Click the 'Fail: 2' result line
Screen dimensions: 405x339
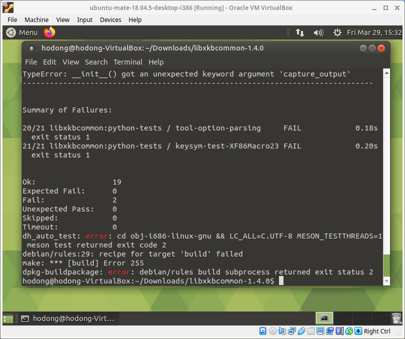(x=69, y=200)
